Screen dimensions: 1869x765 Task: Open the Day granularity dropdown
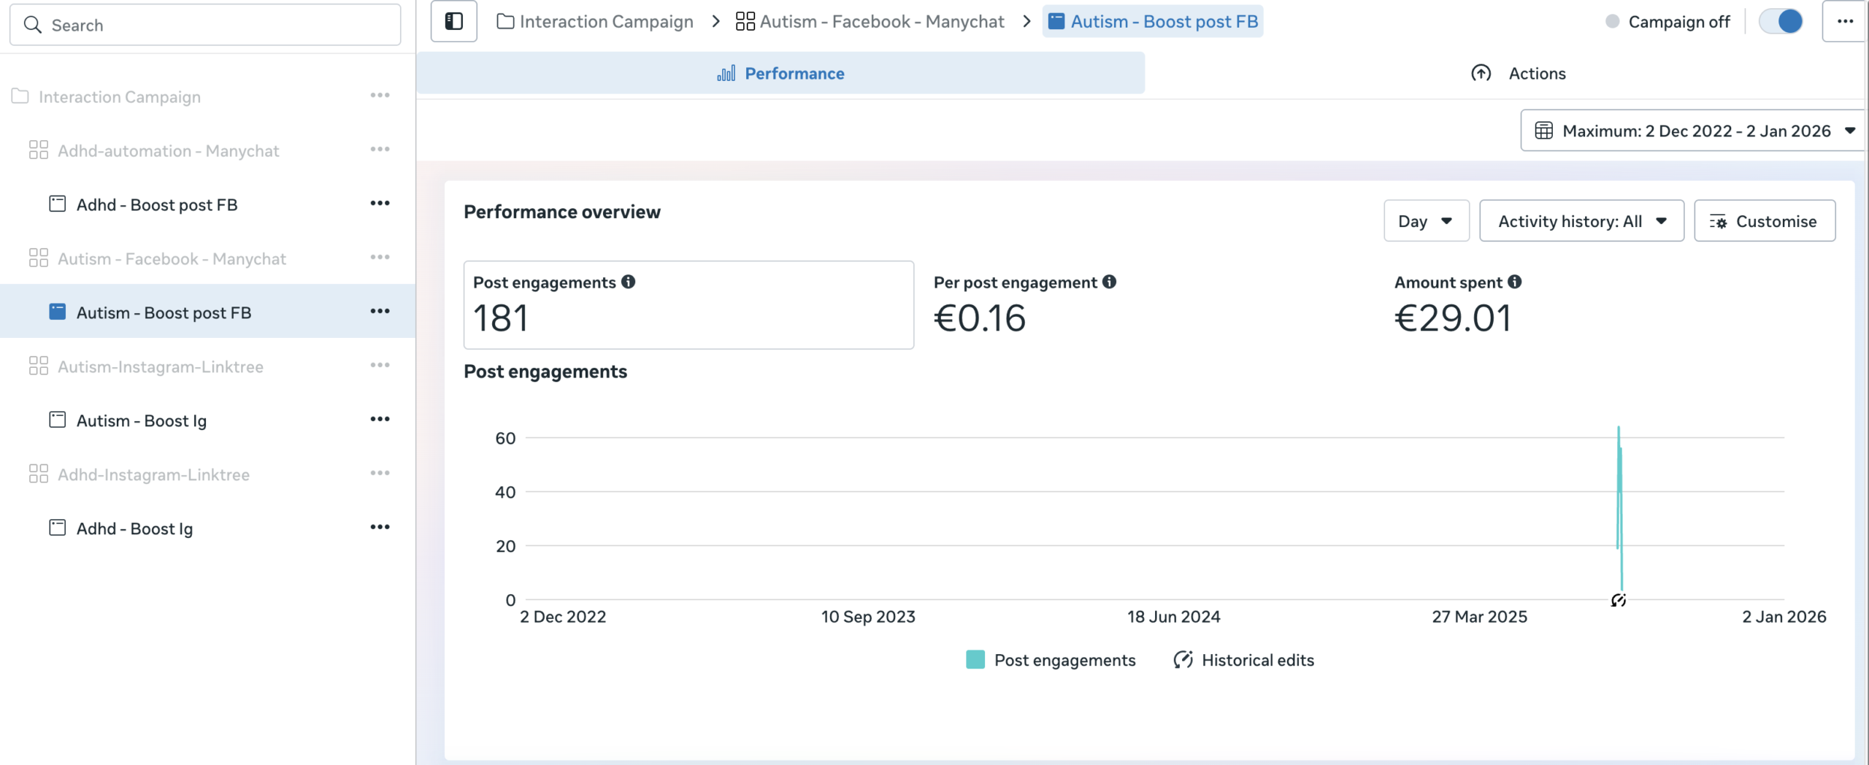coord(1425,221)
